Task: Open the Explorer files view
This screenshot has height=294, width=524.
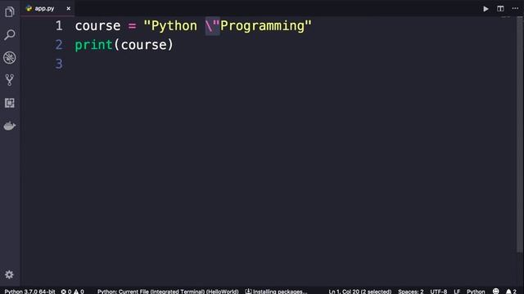Action: pos(9,12)
